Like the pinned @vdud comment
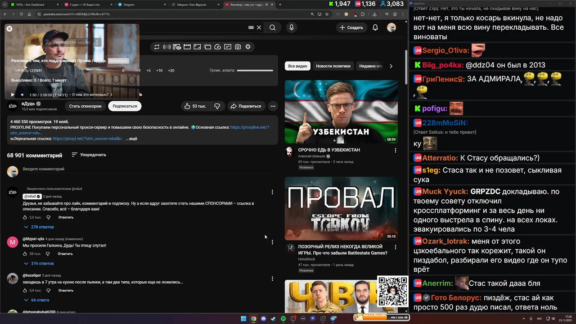This screenshot has height=324, width=576. click(x=25, y=217)
